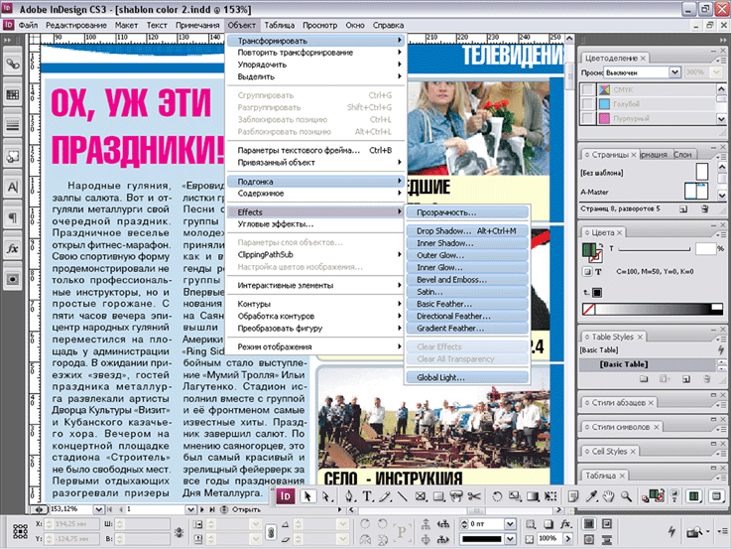Toggle visibility checkbox for CMYK separation
The width and height of the screenshot is (731, 549).
(588, 89)
